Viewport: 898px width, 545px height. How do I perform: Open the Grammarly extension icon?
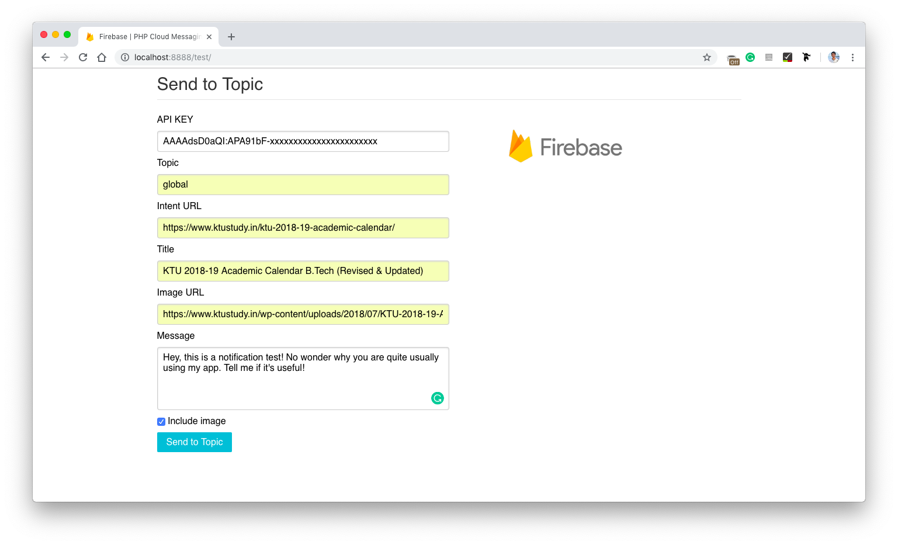pos(751,57)
